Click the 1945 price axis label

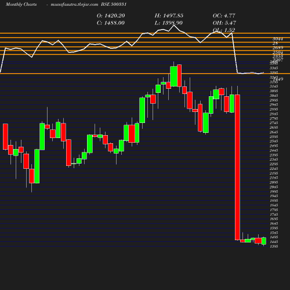point(274,196)
